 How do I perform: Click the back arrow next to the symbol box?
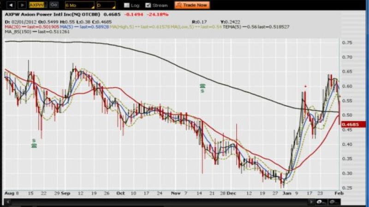pos(11,5)
